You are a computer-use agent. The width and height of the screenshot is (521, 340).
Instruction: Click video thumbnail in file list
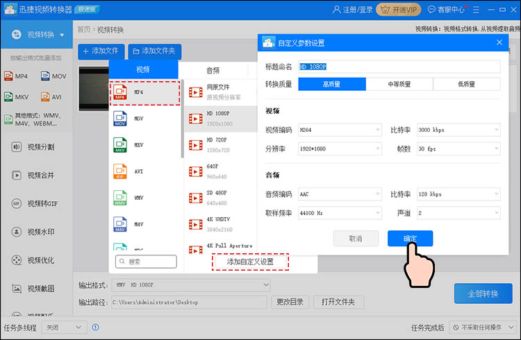point(94,89)
